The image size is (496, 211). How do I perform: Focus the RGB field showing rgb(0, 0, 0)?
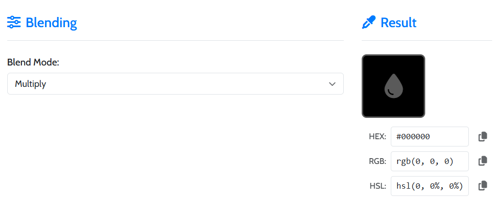(x=430, y=161)
